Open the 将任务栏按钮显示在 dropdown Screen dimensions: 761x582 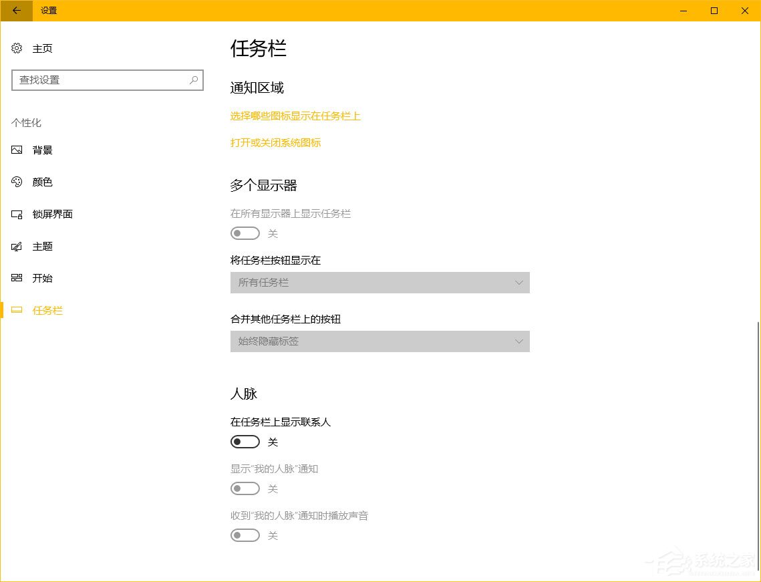click(379, 283)
